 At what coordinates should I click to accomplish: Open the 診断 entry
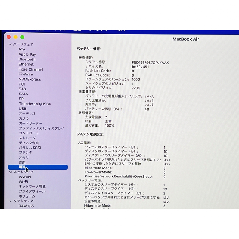pyautogui.click(x=22, y=162)
